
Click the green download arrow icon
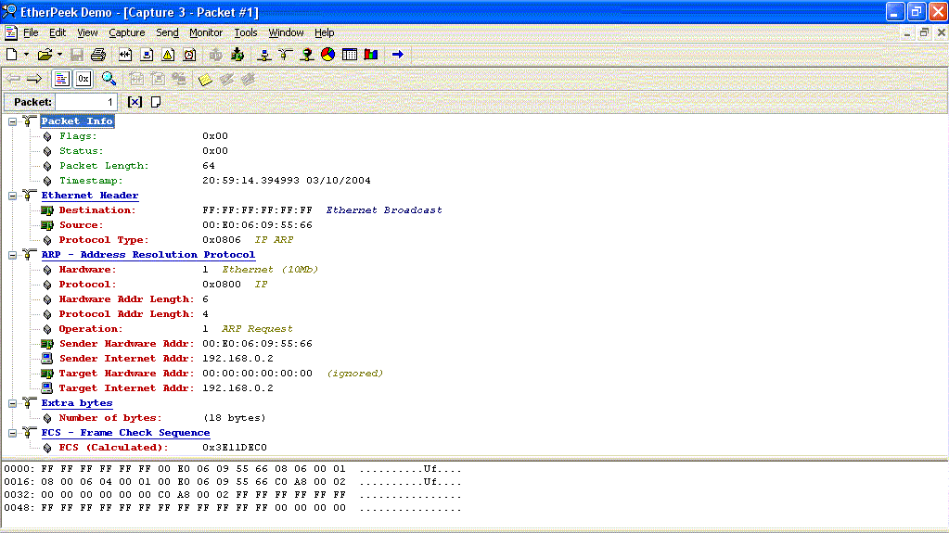point(237,55)
